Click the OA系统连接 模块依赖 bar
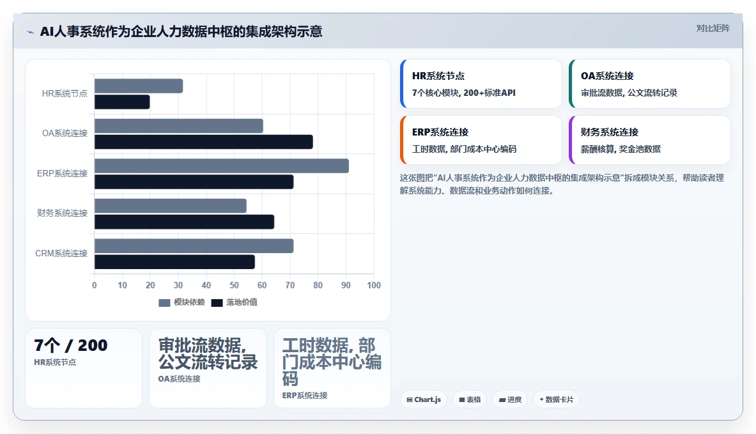The height and width of the screenshot is (434, 756). (179, 126)
